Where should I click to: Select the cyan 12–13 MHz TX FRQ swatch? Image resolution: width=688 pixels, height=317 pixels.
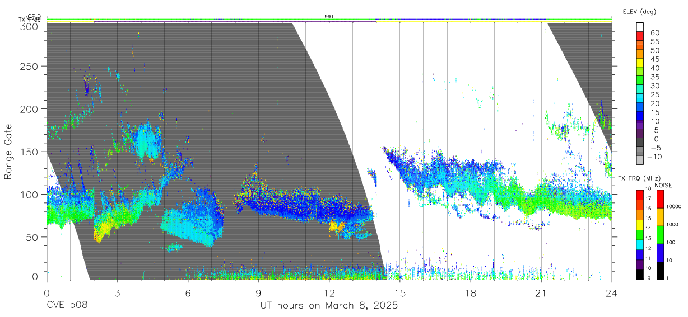click(x=640, y=245)
